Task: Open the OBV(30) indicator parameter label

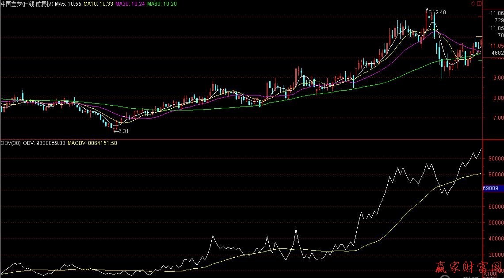Action: click(x=11, y=143)
